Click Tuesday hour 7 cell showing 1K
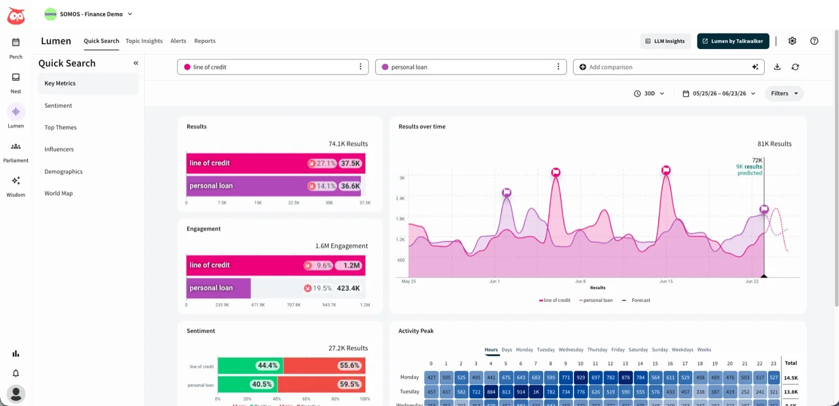Screen dimensions: 839x406 [x=536, y=392]
